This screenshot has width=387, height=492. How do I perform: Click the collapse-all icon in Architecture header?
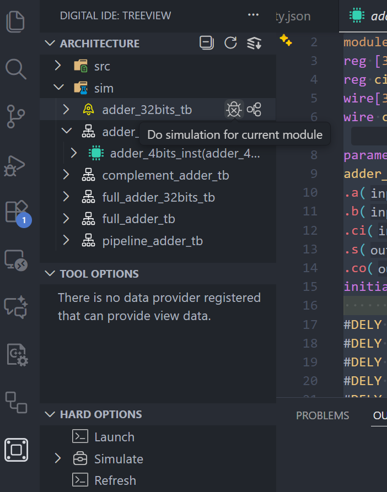tap(207, 43)
